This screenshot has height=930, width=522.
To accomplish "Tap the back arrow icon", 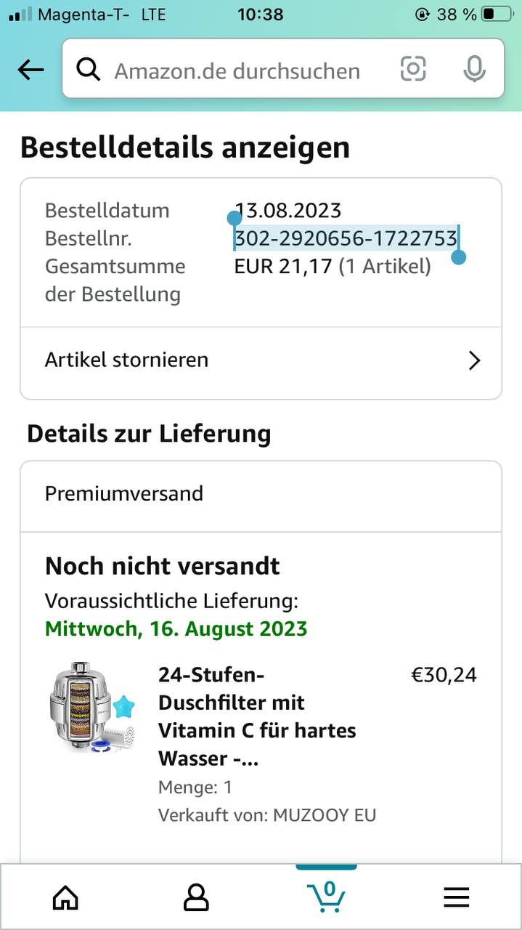I will tap(30, 70).
